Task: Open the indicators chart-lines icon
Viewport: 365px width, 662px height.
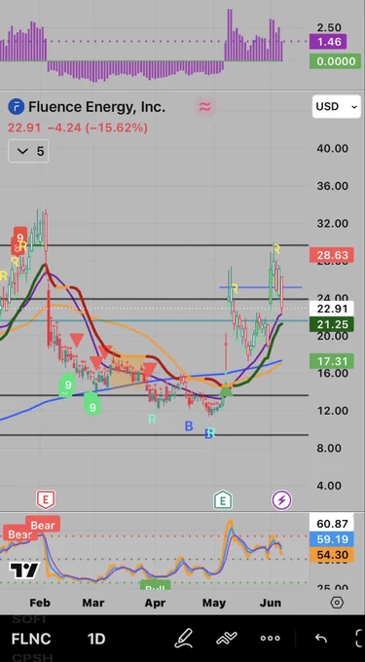Action: point(227,639)
